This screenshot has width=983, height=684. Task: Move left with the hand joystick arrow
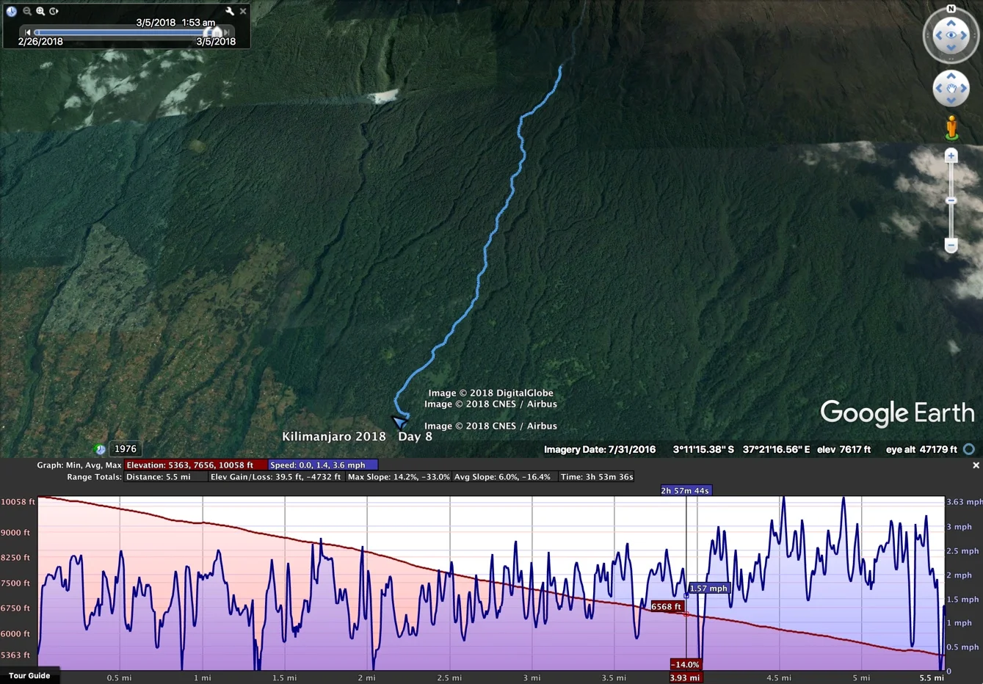[x=938, y=89]
